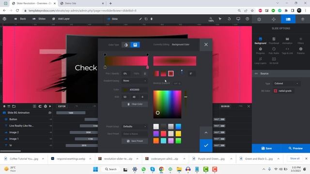The height and width of the screenshot is (174, 310).
Task: Select the Image 2 layer row
Action: (x=27, y=132)
